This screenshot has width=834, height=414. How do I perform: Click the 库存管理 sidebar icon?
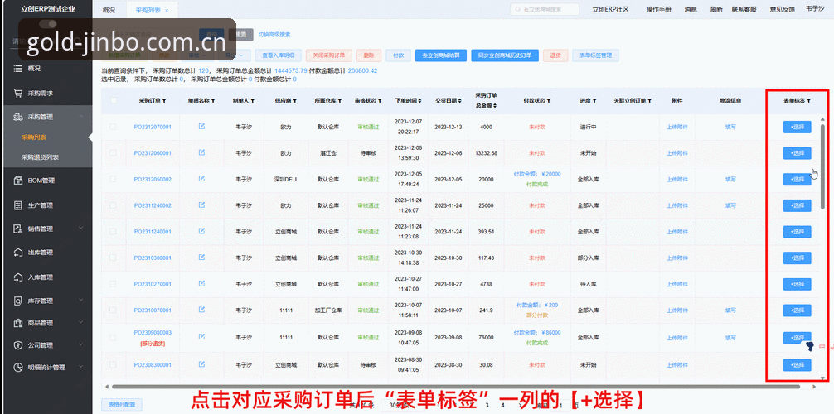click(17, 301)
